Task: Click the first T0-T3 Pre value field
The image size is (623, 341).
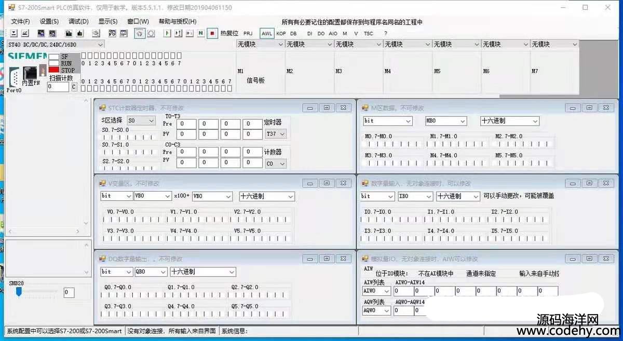Action: pyautogui.click(x=186, y=124)
